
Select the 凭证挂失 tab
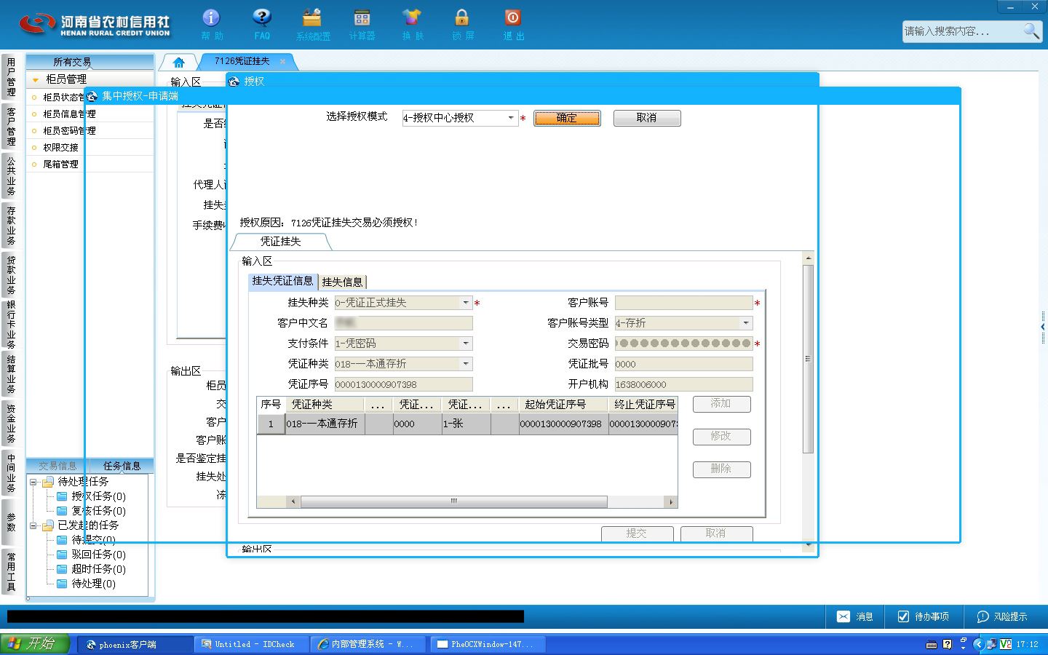click(281, 242)
